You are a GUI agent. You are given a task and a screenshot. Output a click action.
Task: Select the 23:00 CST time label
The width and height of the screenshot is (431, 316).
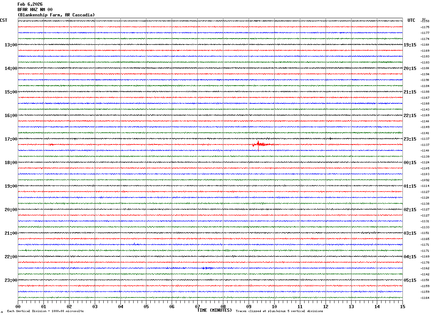[11, 280]
